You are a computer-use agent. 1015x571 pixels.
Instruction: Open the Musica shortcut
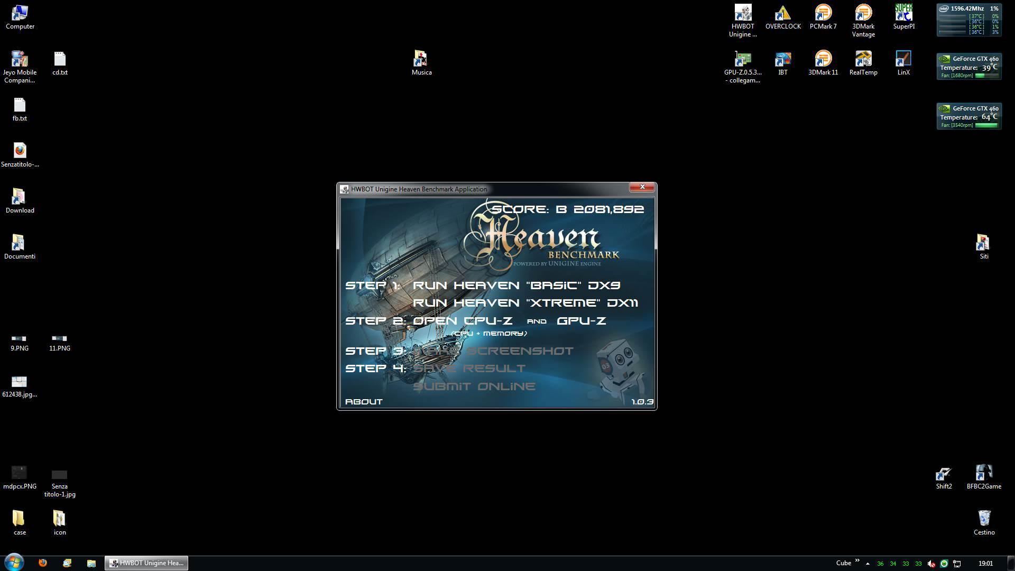pos(421,63)
